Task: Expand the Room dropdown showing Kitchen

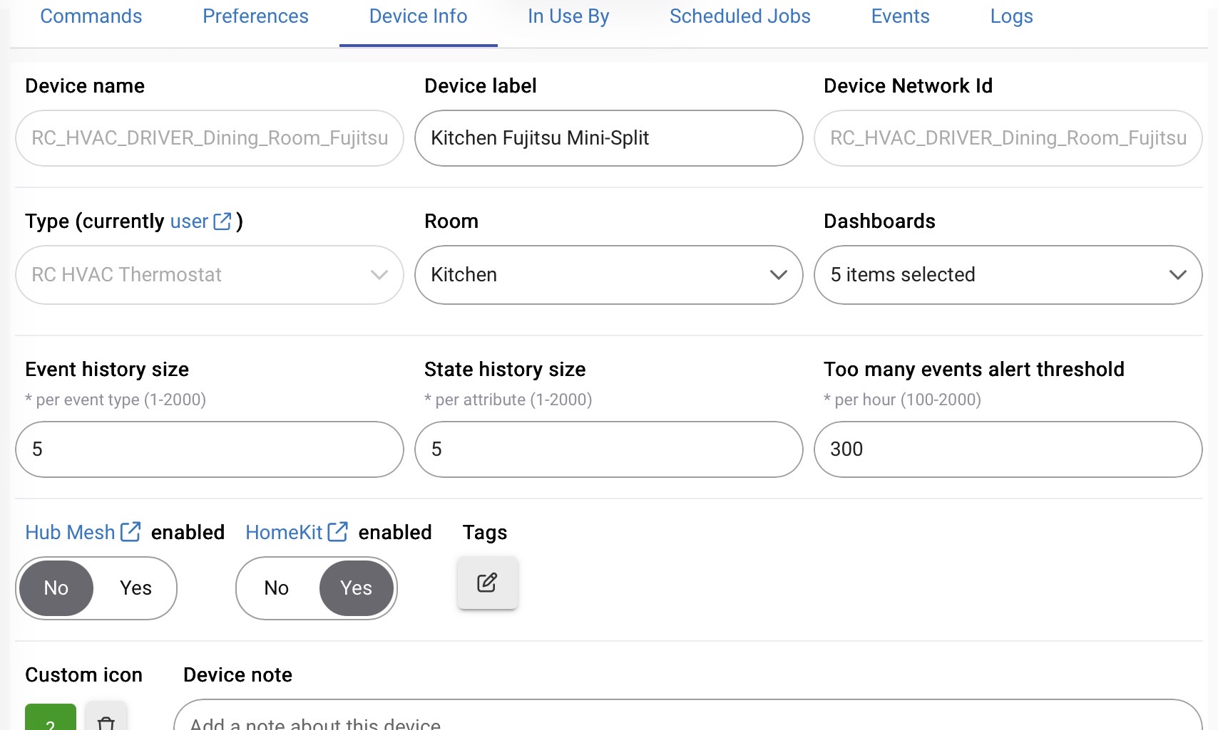Action: coord(608,275)
